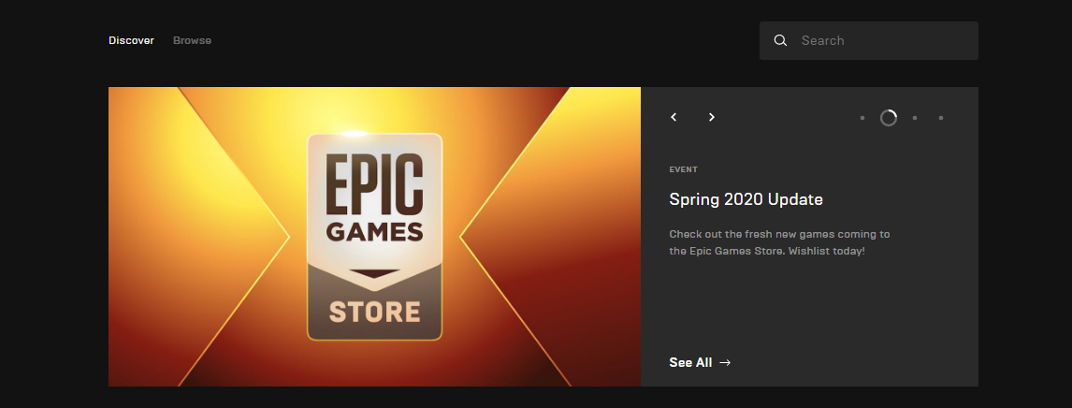The height and width of the screenshot is (408, 1072).
Task: Click the Search input field
Action: [x=868, y=40]
